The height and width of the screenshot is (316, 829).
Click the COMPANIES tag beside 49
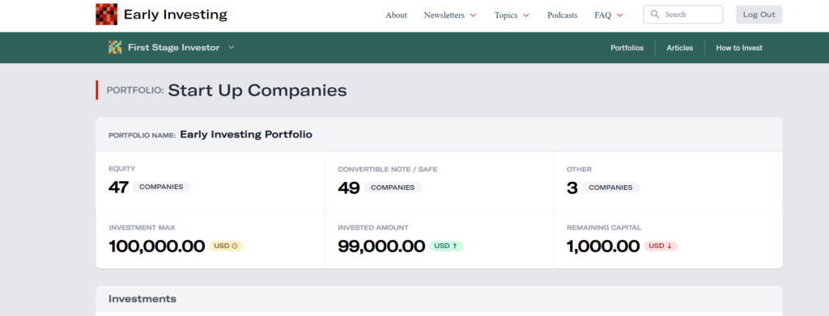393,187
